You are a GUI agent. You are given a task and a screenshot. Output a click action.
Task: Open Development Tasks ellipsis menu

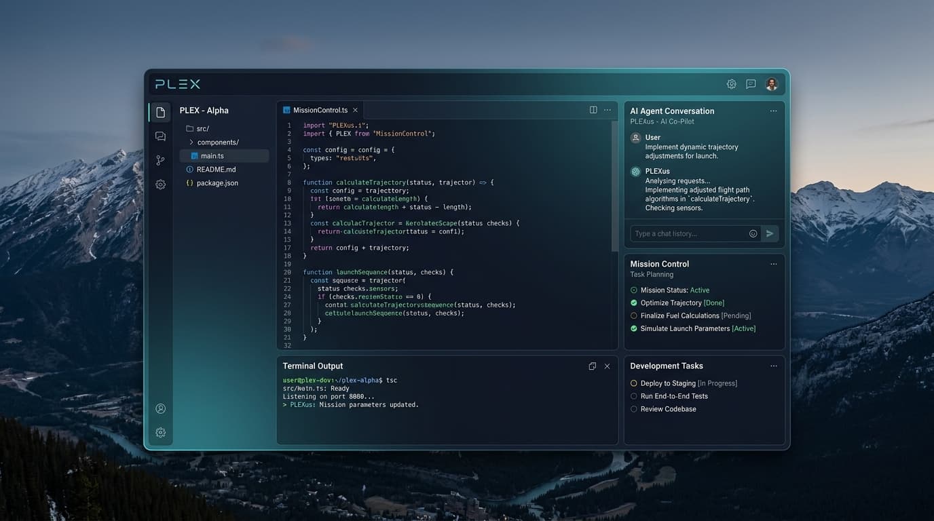click(773, 366)
